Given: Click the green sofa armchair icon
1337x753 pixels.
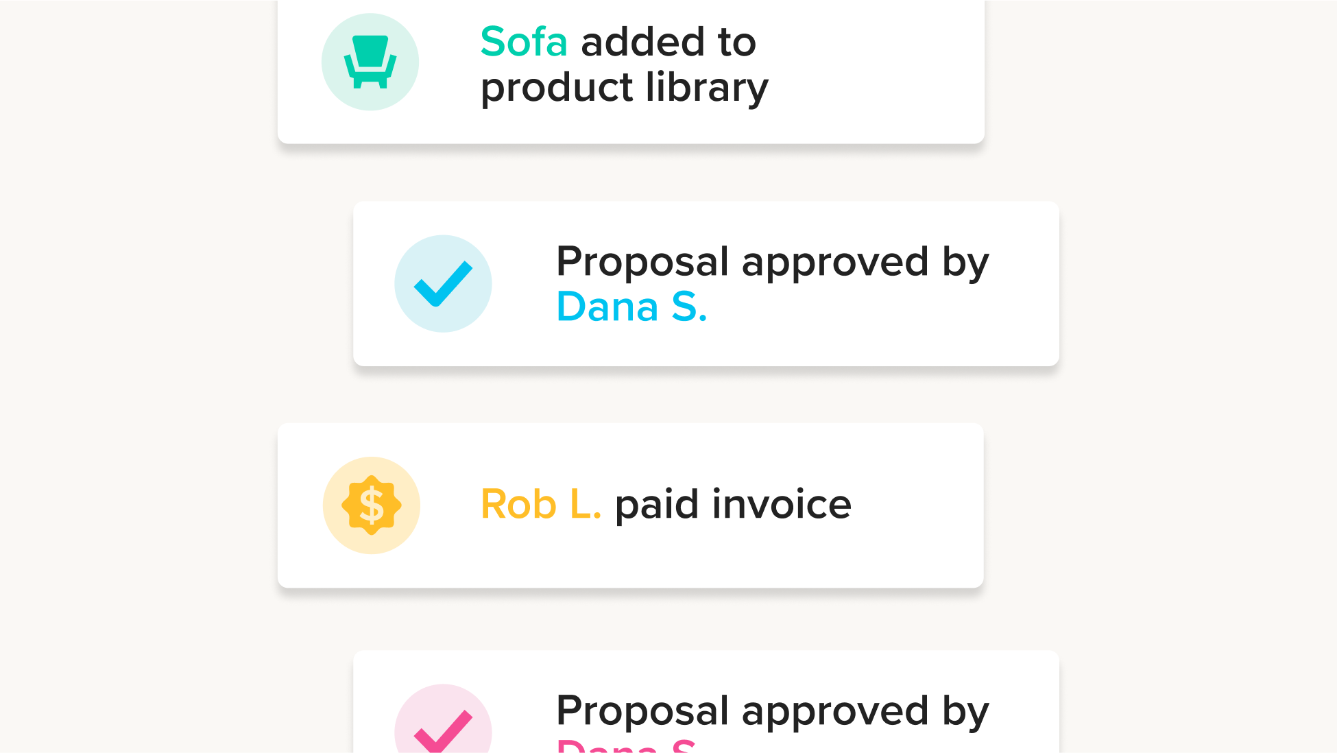Looking at the screenshot, I should coord(370,62).
